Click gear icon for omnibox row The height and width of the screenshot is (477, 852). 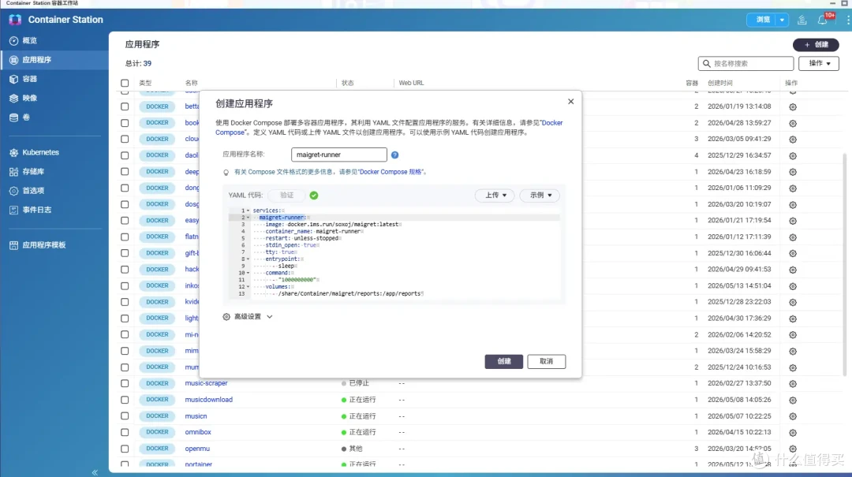(x=793, y=433)
